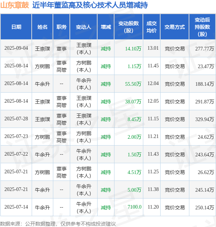216x227 pixels.
Task: Select the date cell 2025-07-28
Action: coord(16,119)
